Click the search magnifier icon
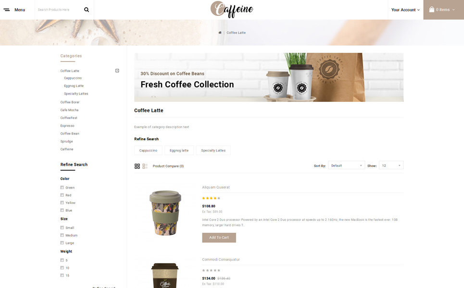Image resolution: width=464 pixels, height=288 pixels. pos(87,10)
